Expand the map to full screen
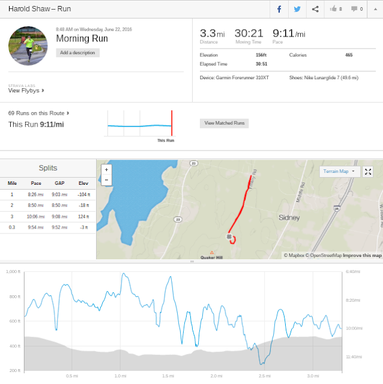 [x=369, y=172]
